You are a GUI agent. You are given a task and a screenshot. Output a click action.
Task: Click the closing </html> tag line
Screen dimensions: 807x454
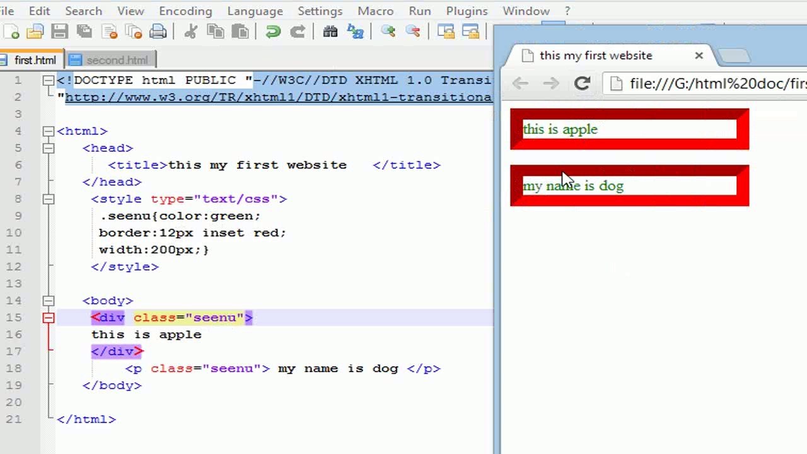[86, 419]
